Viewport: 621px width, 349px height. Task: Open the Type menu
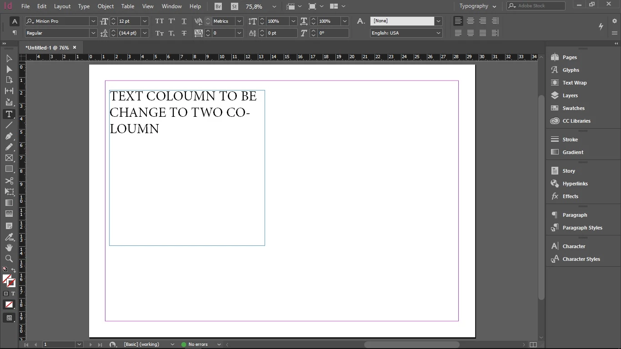pyautogui.click(x=84, y=6)
